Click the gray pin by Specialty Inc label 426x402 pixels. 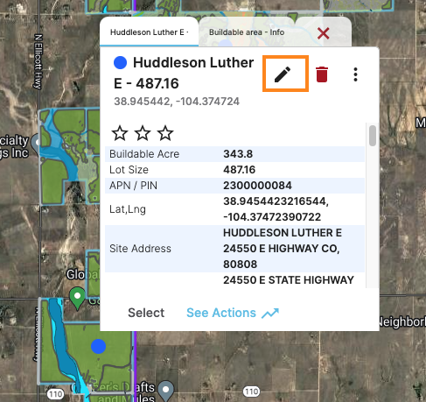pyautogui.click(x=37, y=144)
